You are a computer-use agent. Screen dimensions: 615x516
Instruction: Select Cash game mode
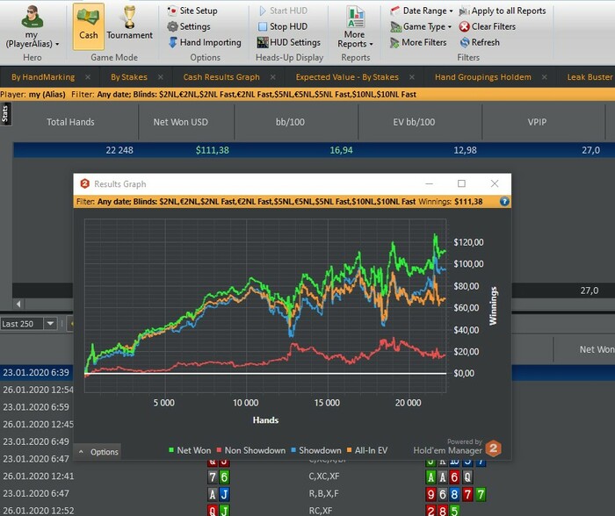click(x=88, y=26)
